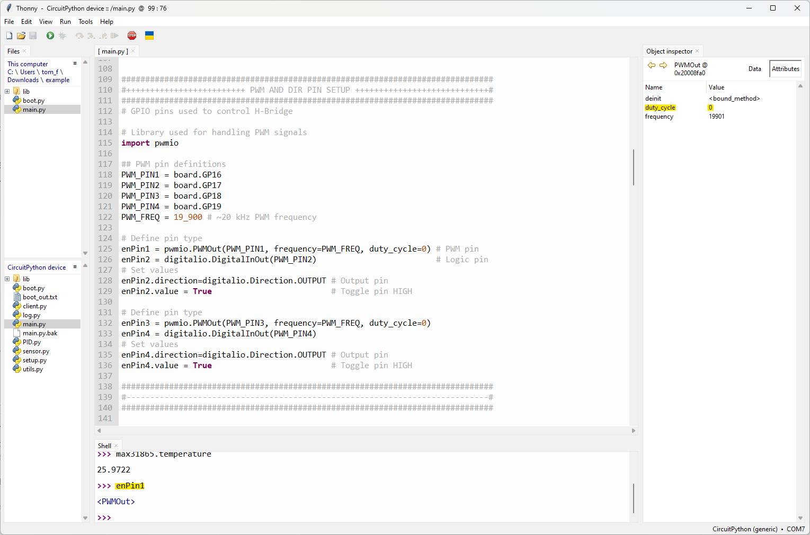Stop the backend with red STOP icon

[132, 35]
